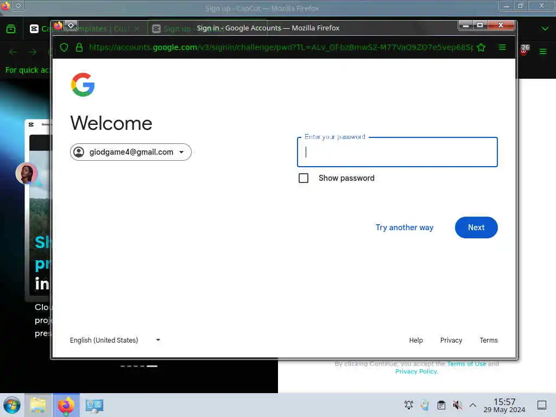Select the Google accounts URL address bar

[281, 47]
